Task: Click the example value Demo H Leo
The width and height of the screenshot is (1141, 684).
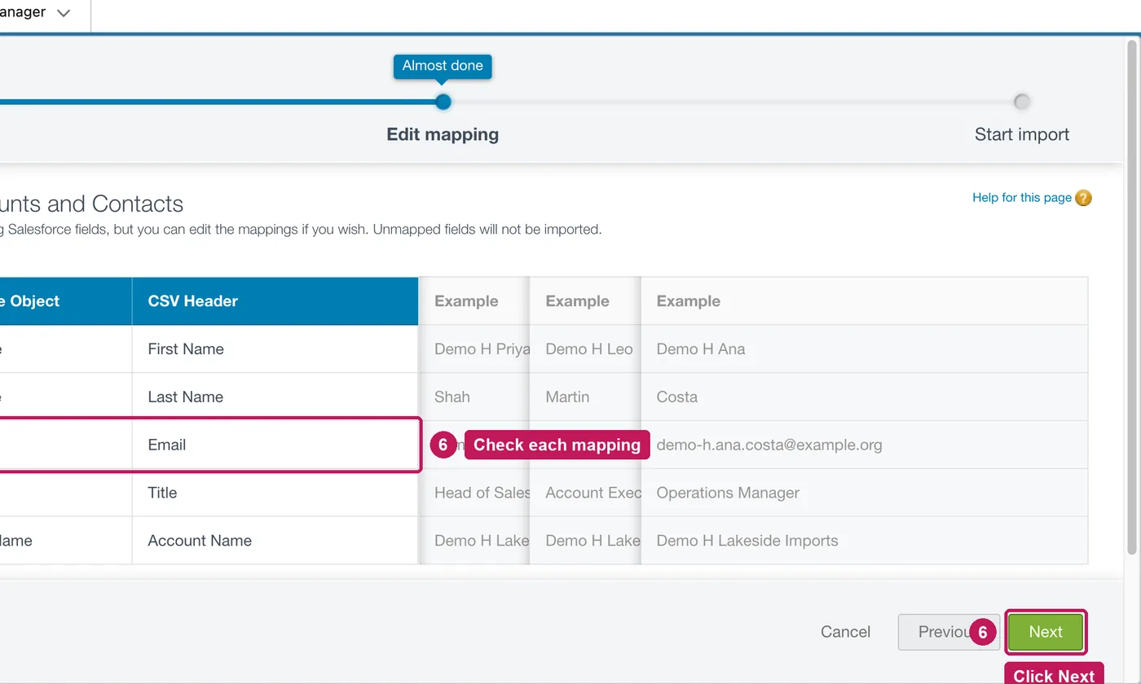Action: pyautogui.click(x=589, y=349)
